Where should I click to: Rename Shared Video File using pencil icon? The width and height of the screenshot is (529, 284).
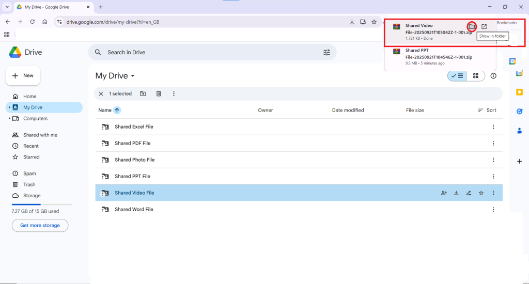coord(469,193)
